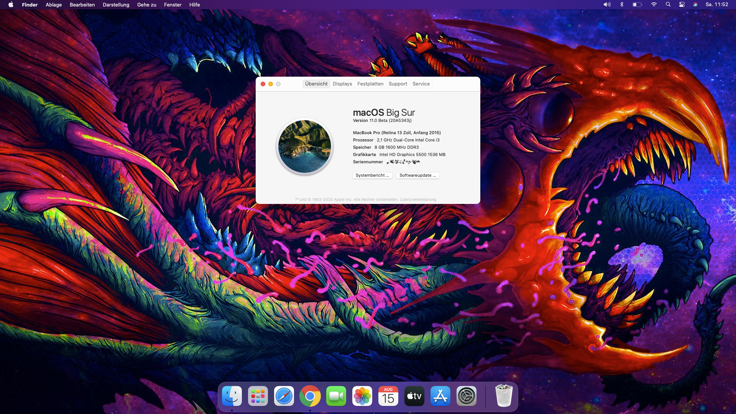Open Safari browser in dock
Screen dimensions: 736x414
pyautogui.click(x=284, y=396)
